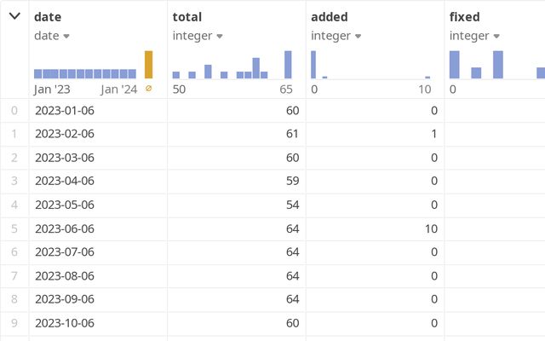The width and height of the screenshot is (545, 341).
Task: Select row index 9
Action: (x=13, y=323)
